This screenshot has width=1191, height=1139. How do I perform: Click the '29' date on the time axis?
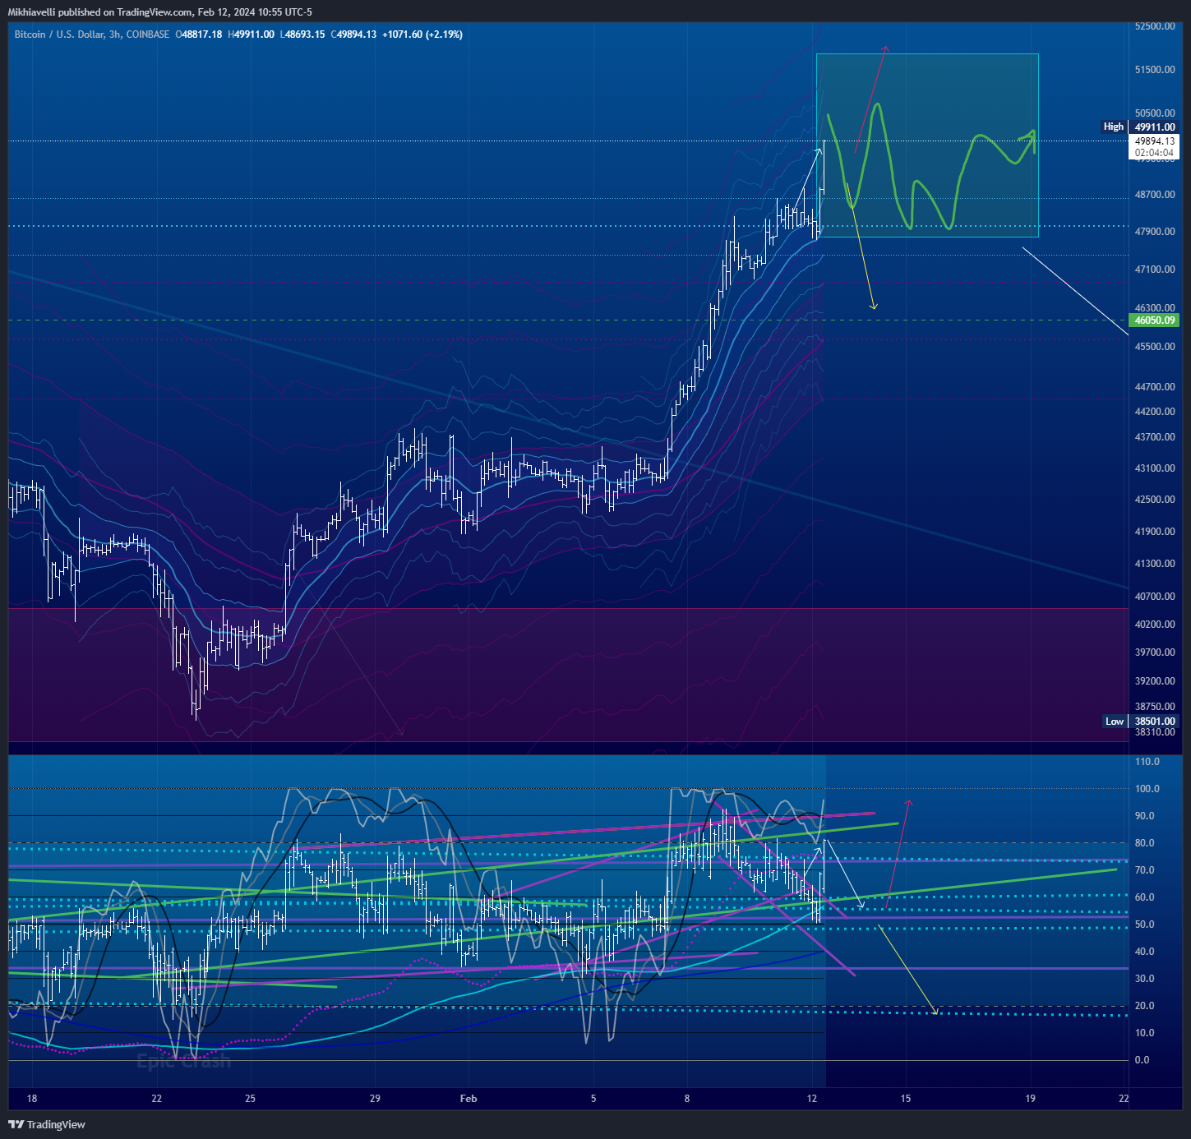click(375, 1099)
